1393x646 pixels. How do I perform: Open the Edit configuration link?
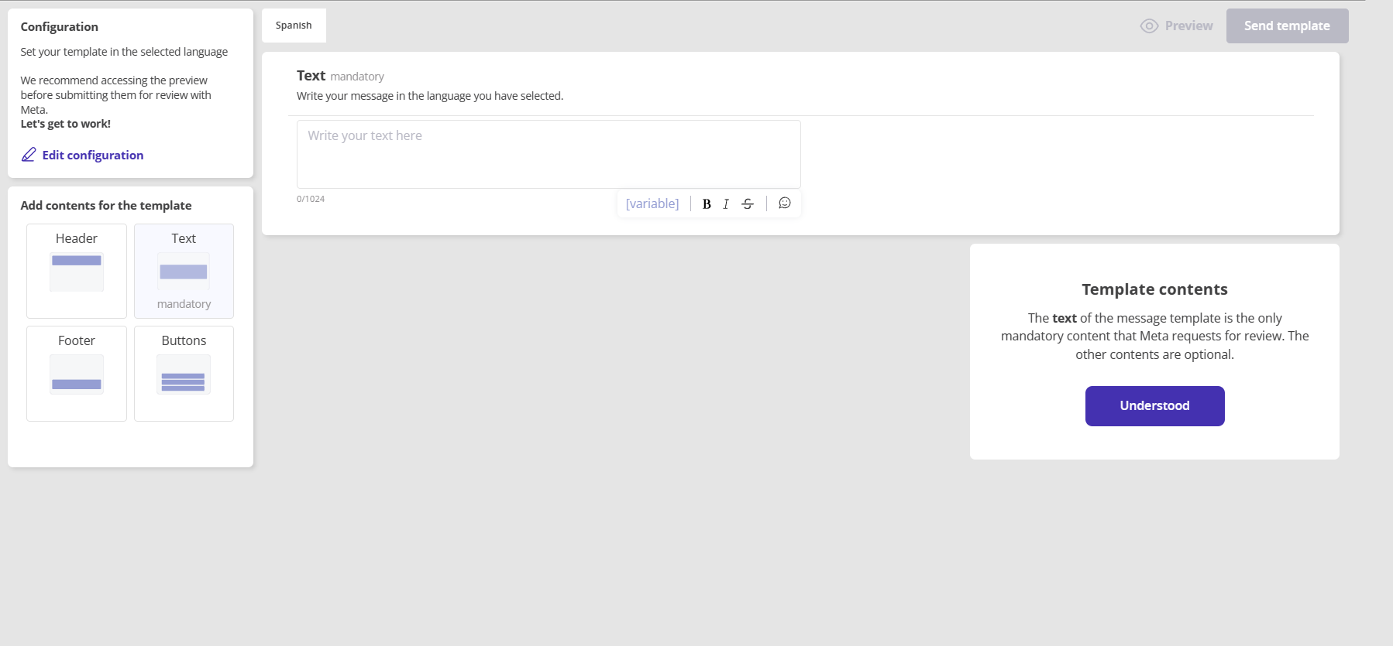(93, 156)
